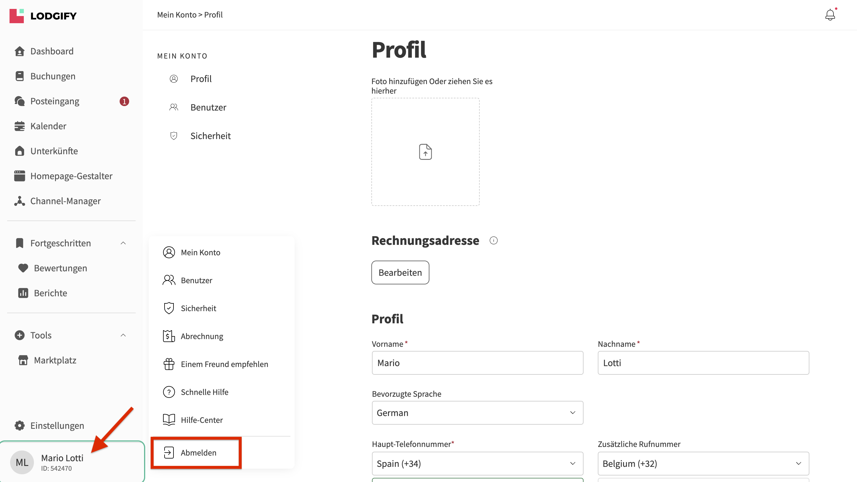857x482 pixels.
Task: Click the Lodgify logo
Action: [x=43, y=16]
